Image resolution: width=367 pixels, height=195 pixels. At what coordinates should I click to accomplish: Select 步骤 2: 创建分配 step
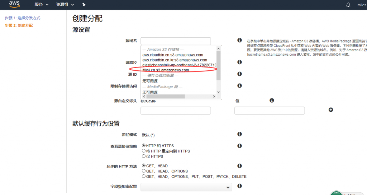19,25
